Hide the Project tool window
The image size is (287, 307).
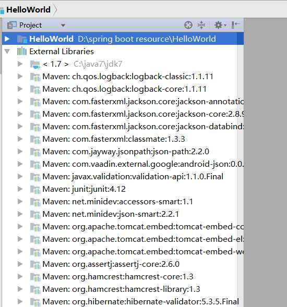[x=235, y=25]
